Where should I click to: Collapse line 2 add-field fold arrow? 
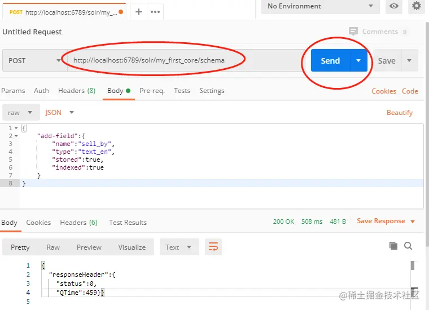click(16, 136)
